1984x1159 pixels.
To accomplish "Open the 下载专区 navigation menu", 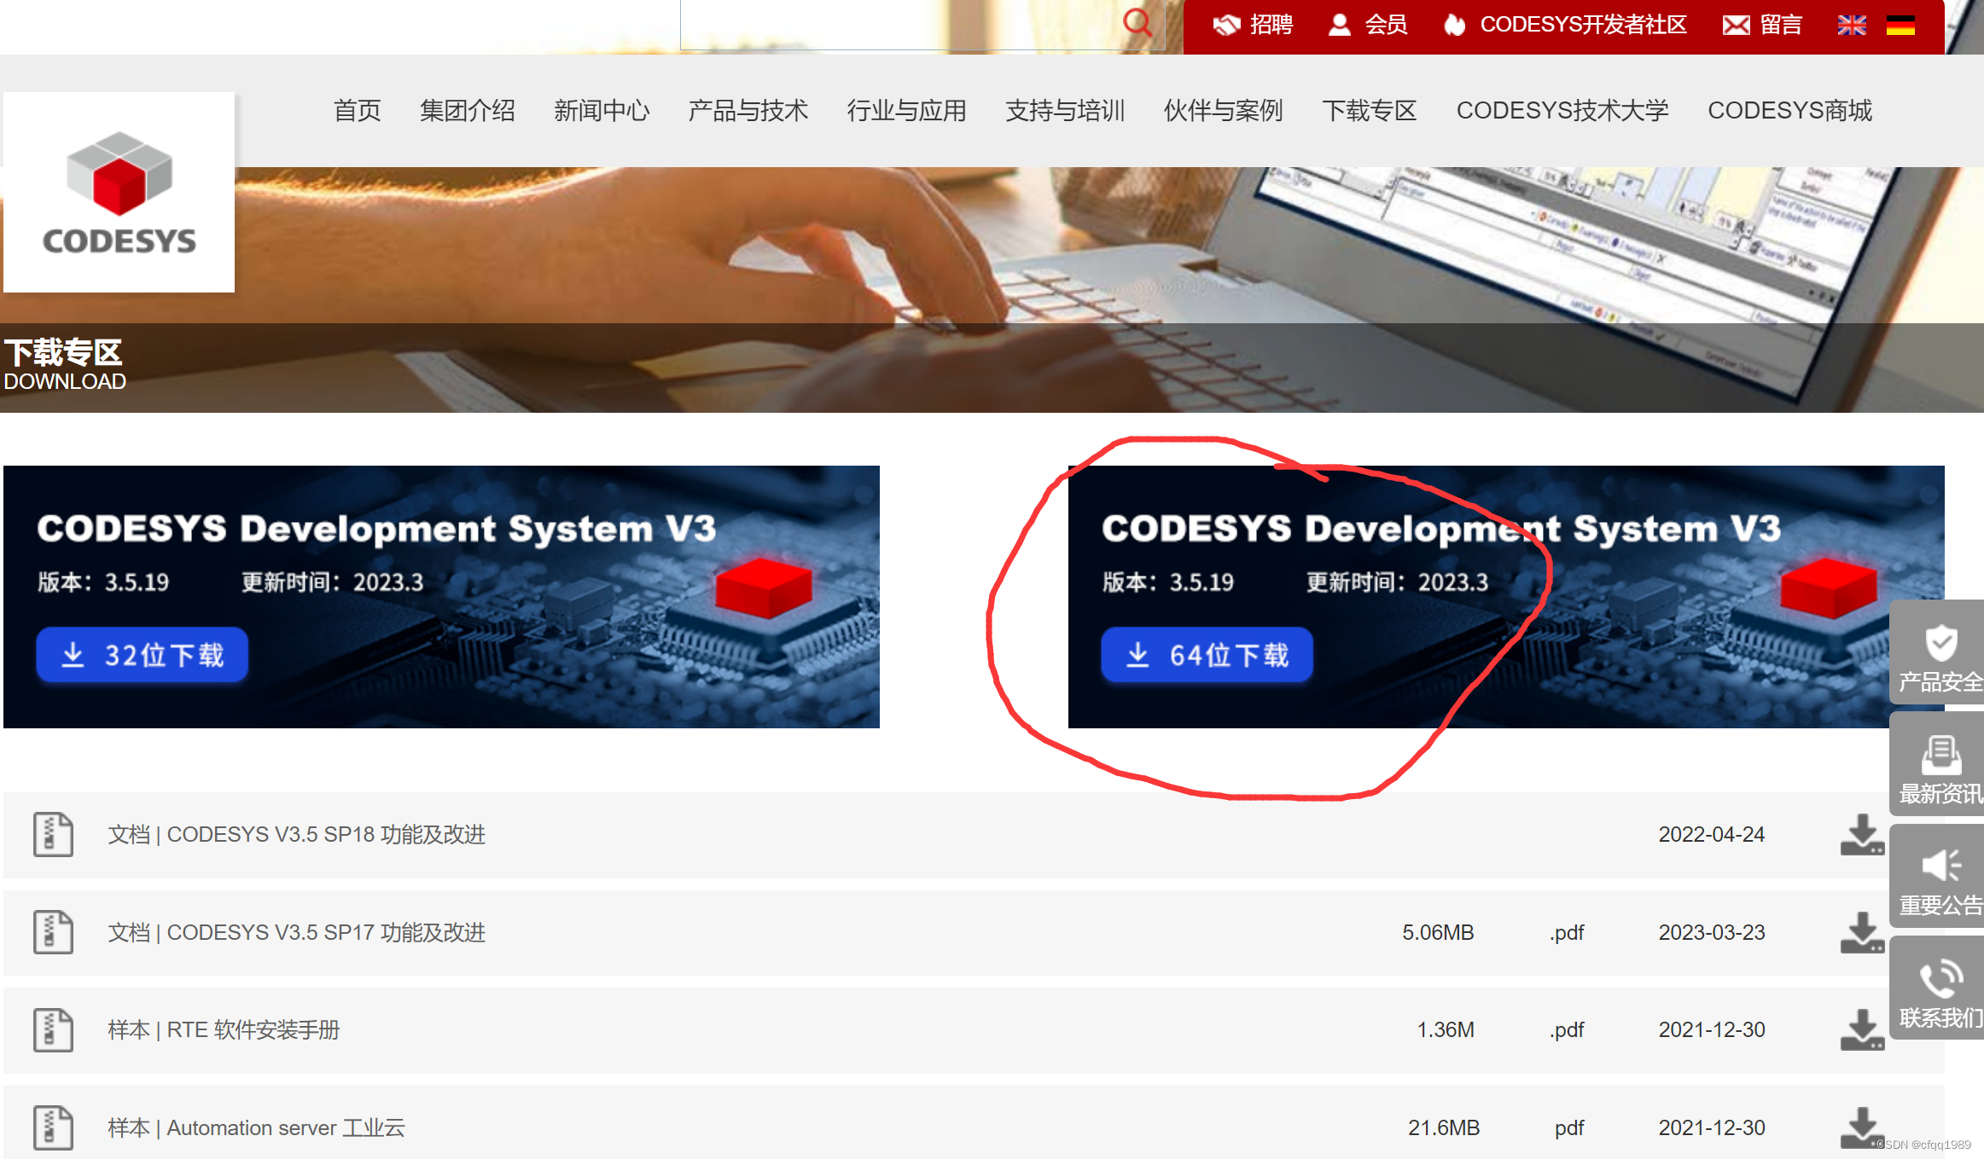I will coord(1369,111).
